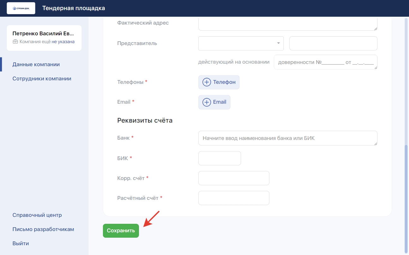Select the Расчётный счёт field
409x255 pixels.
tap(234, 198)
